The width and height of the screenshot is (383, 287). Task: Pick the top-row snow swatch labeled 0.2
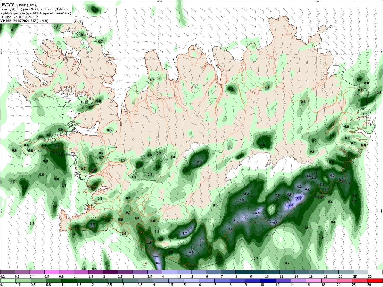click(x=7, y=272)
